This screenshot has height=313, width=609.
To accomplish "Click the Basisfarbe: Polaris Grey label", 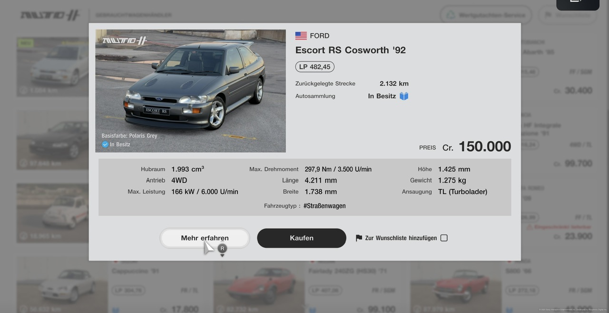I will (129, 136).
